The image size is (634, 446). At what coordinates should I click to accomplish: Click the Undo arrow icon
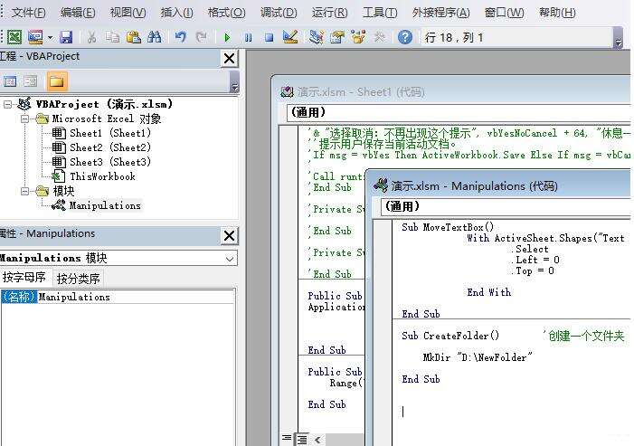181,37
